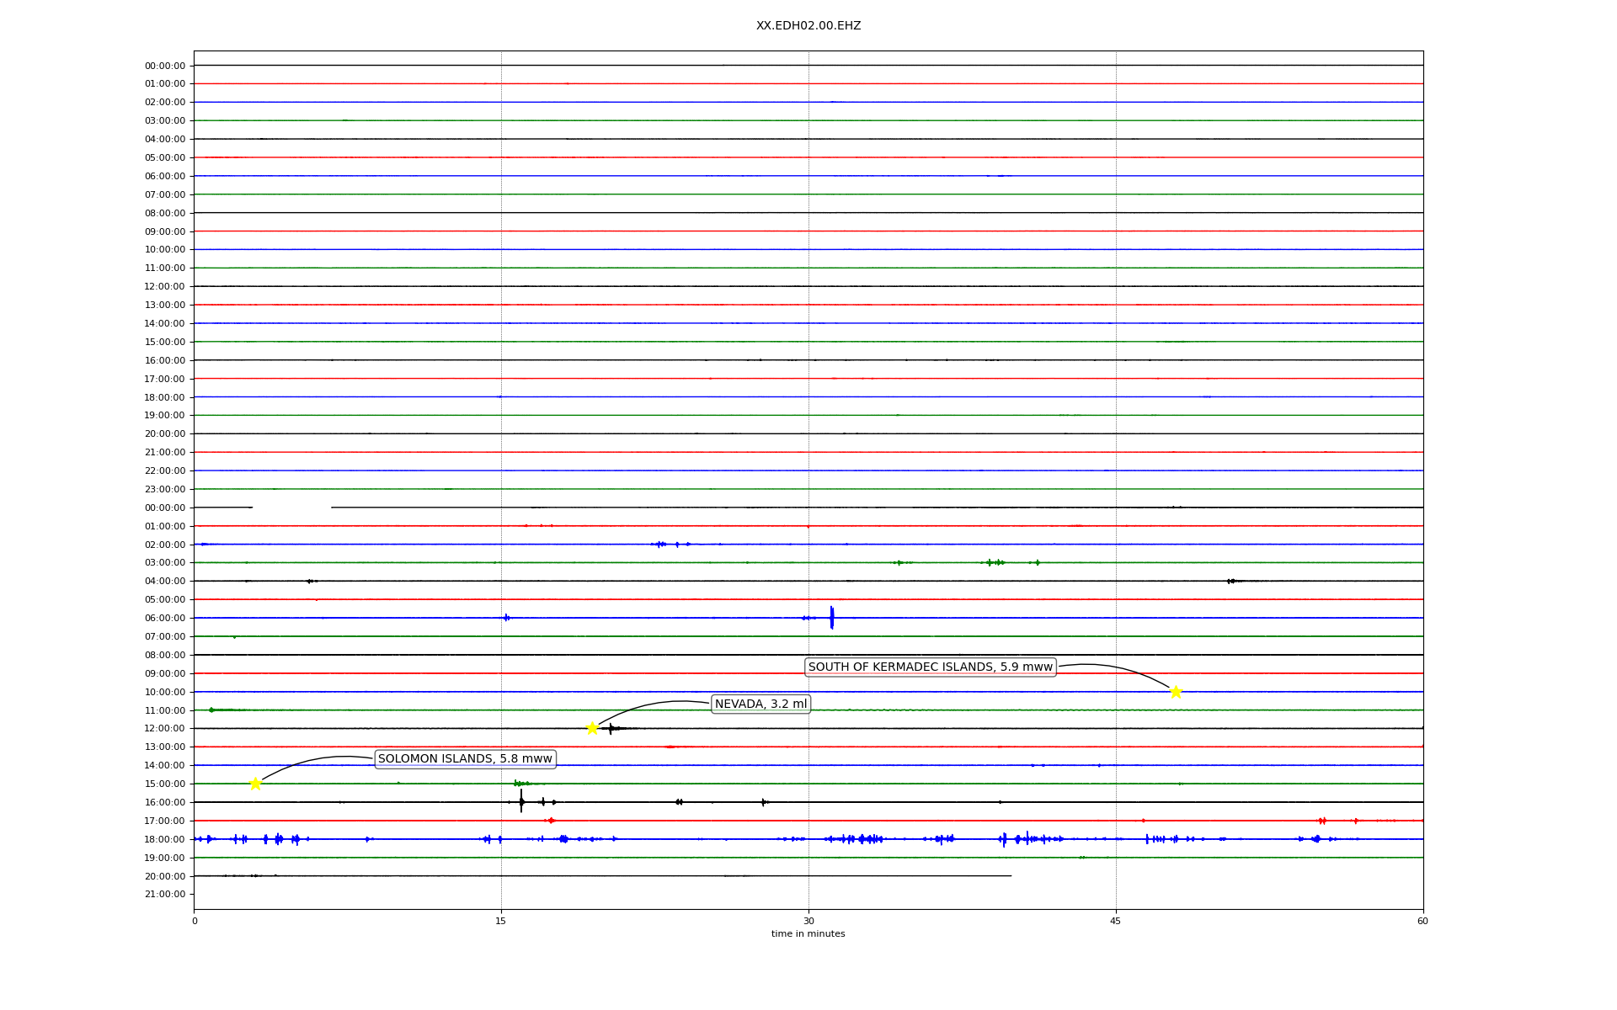Select the 23:00:00 hour label
The image size is (1617, 1010).
(x=165, y=489)
